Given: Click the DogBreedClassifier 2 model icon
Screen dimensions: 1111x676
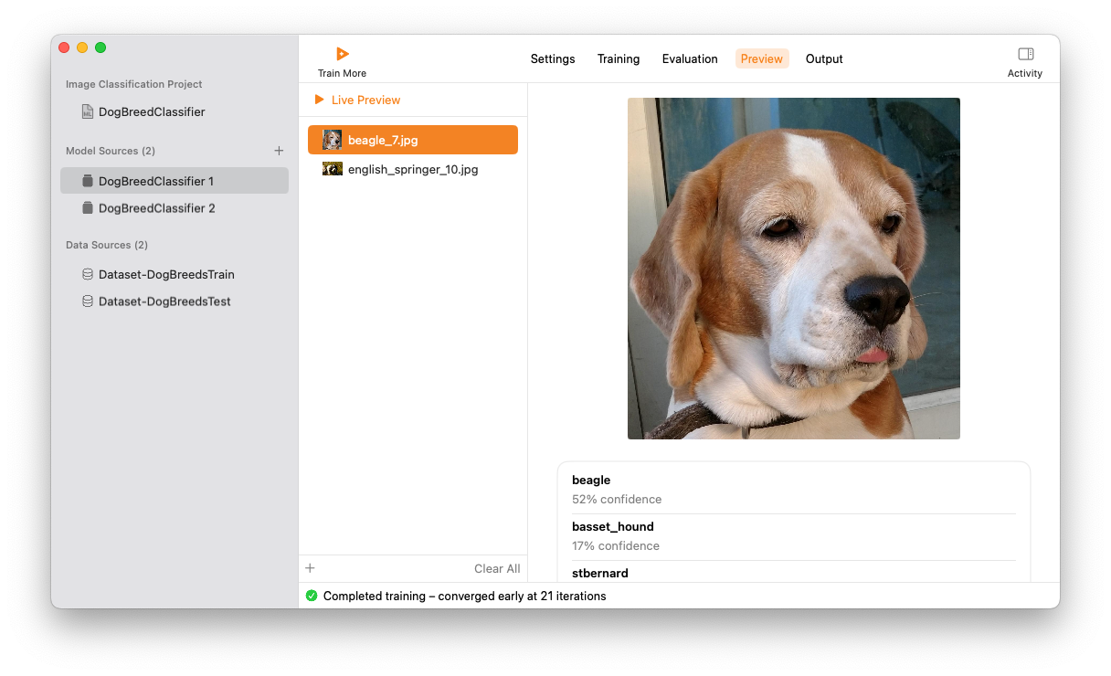Looking at the screenshot, I should [x=88, y=208].
